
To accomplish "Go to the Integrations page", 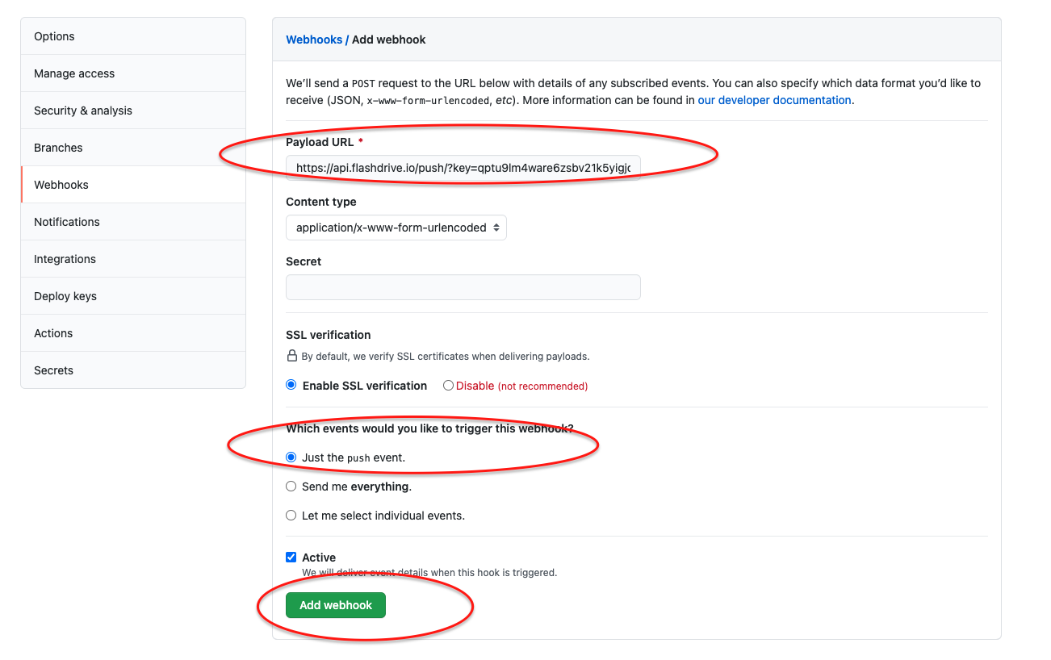I will (64, 258).
